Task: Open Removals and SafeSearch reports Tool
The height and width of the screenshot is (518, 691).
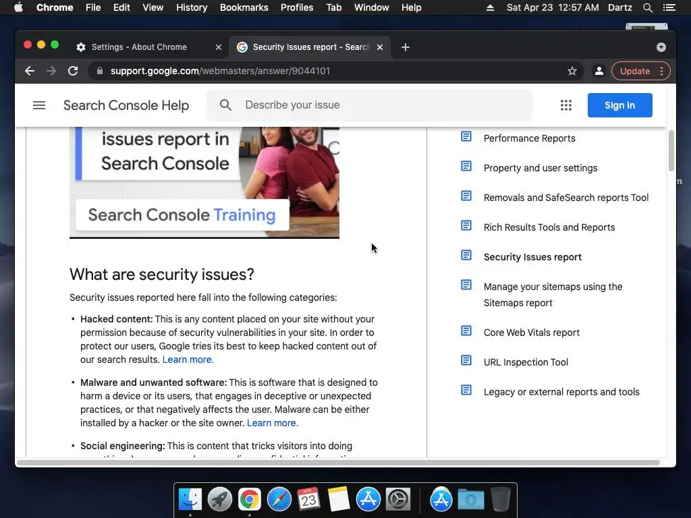Action: [x=566, y=198]
